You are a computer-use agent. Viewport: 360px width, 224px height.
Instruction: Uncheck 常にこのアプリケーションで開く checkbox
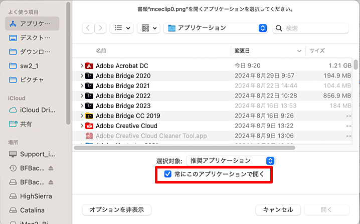(168, 174)
